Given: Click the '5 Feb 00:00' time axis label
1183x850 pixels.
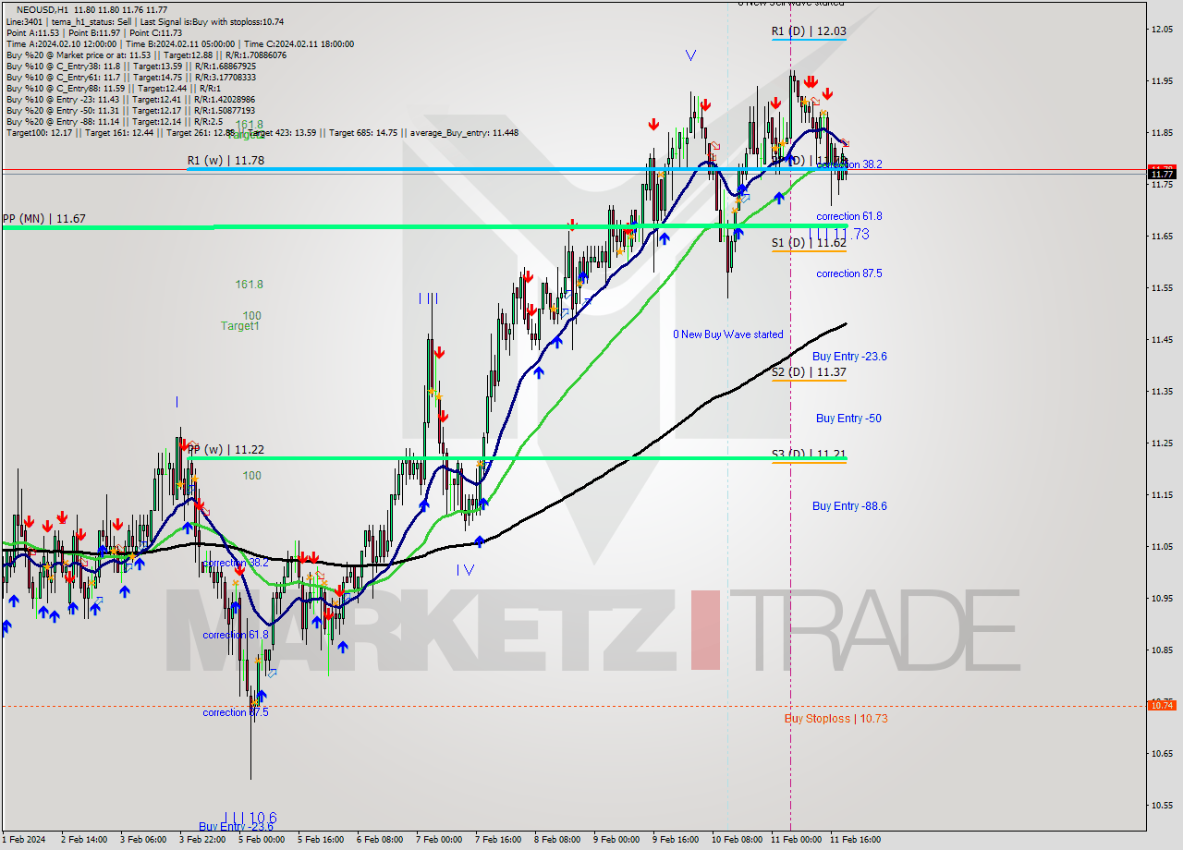Looking at the screenshot, I should click(x=262, y=840).
